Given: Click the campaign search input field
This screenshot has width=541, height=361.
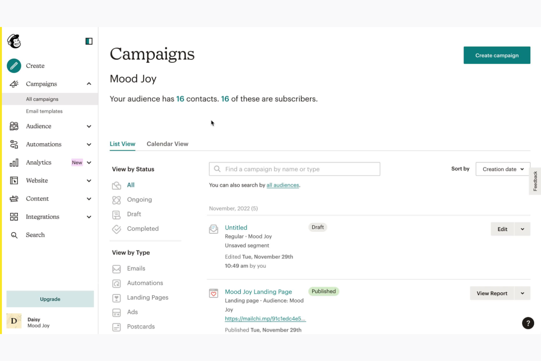Looking at the screenshot, I should pos(294,169).
